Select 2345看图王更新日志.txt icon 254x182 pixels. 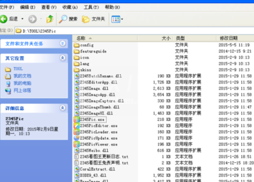coord(77,156)
